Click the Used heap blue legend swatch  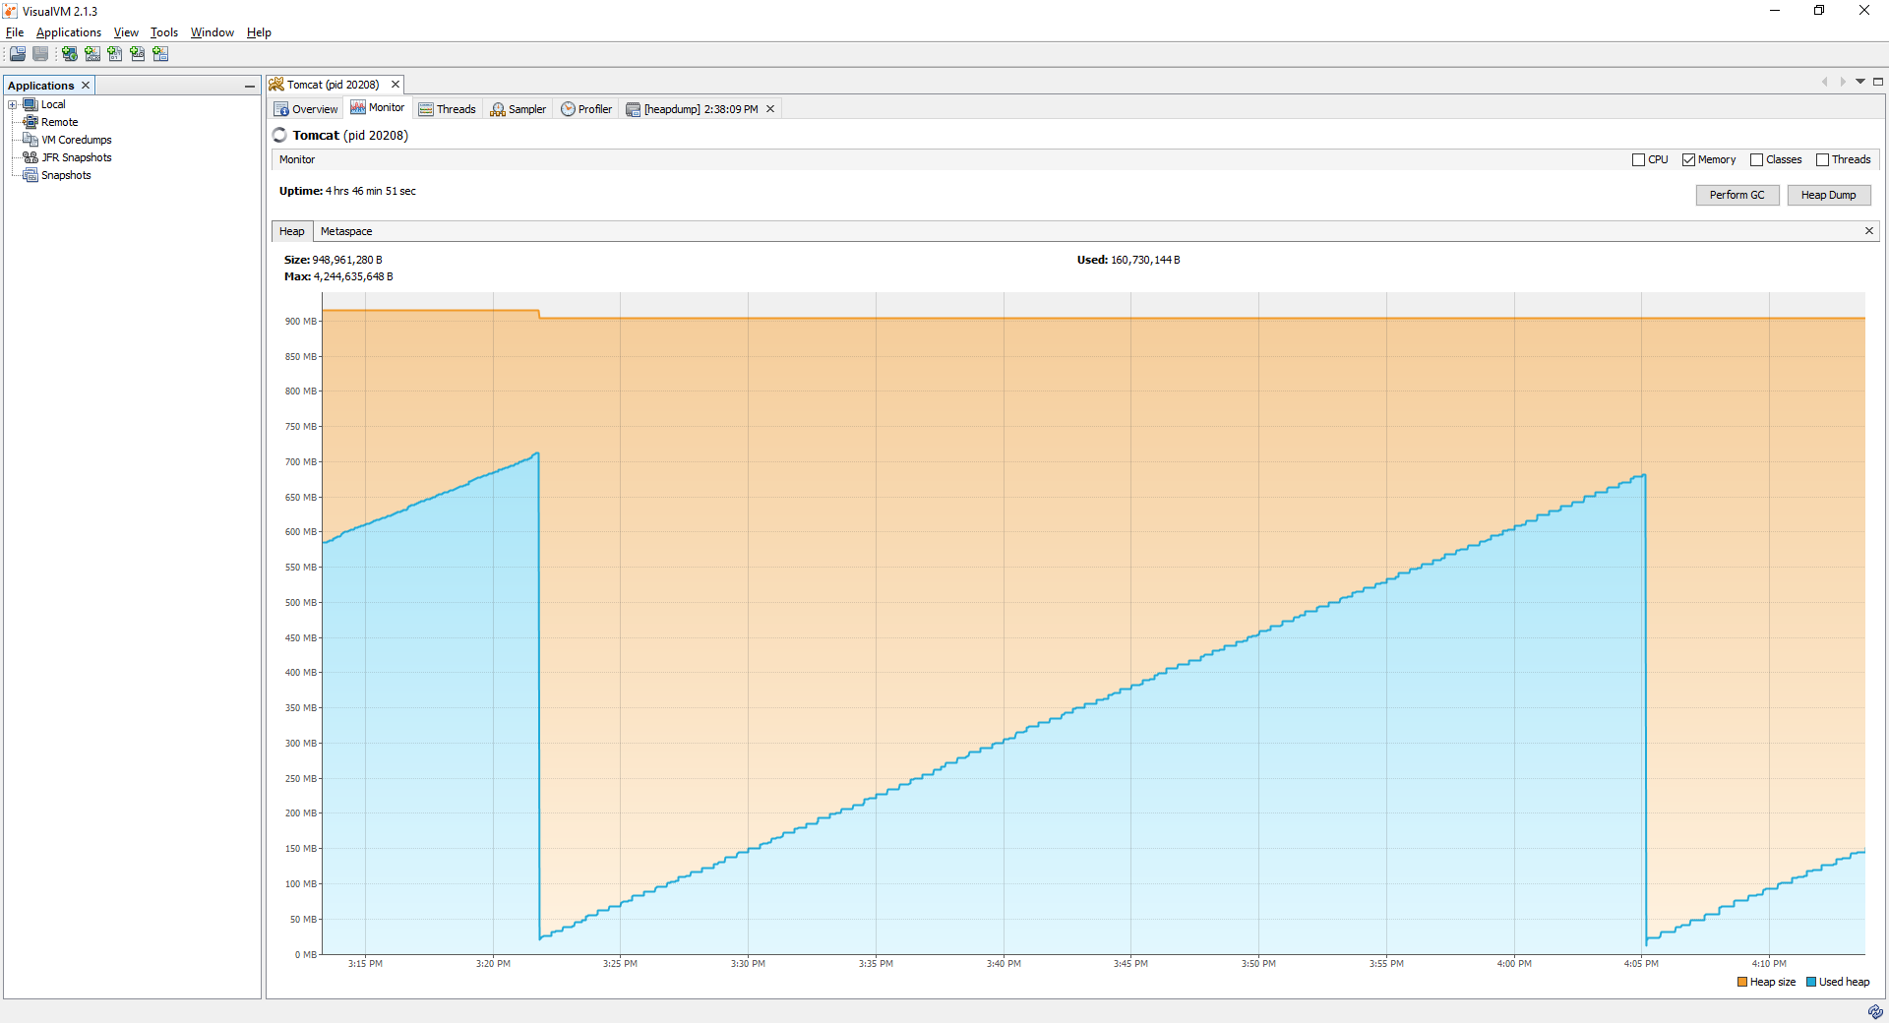tap(1811, 982)
